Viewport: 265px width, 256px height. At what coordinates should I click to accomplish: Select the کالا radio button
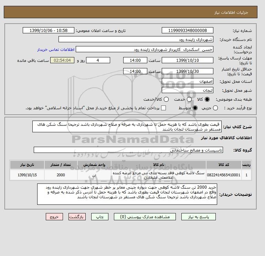[207, 99]
